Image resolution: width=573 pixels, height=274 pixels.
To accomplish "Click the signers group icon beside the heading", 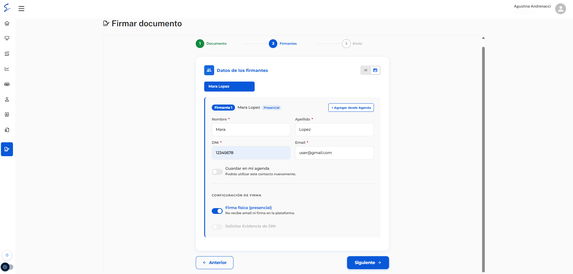I will (x=209, y=70).
